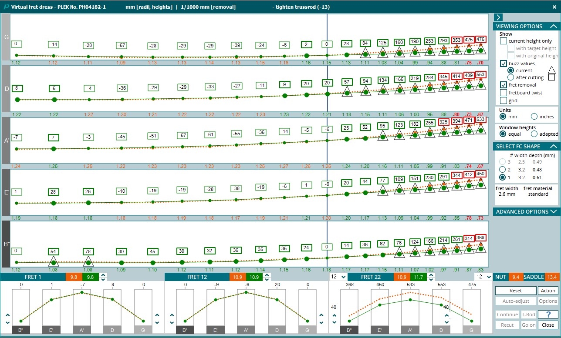Click the triangle buzz legend icon
The width and height of the screenshot is (561, 338).
point(551,70)
